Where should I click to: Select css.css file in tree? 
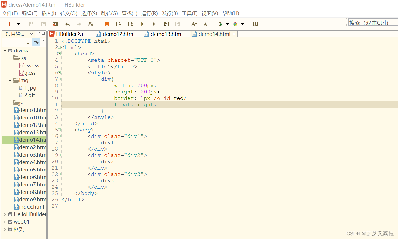click(29, 66)
